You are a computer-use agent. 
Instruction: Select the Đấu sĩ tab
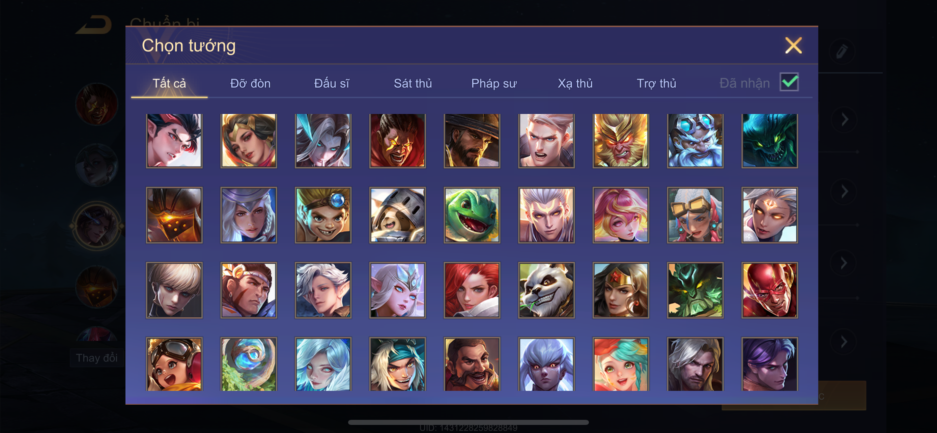pos(332,83)
